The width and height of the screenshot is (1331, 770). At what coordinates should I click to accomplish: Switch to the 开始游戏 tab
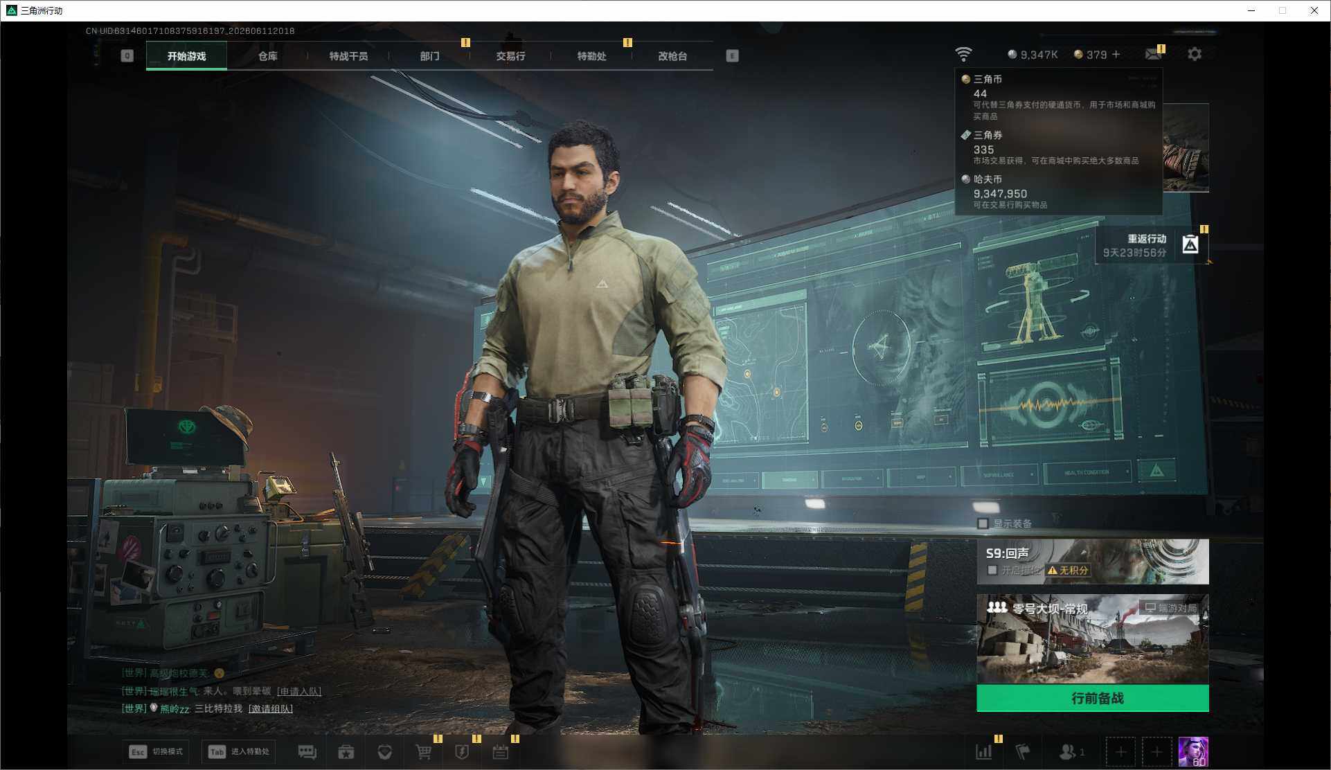pyautogui.click(x=186, y=56)
